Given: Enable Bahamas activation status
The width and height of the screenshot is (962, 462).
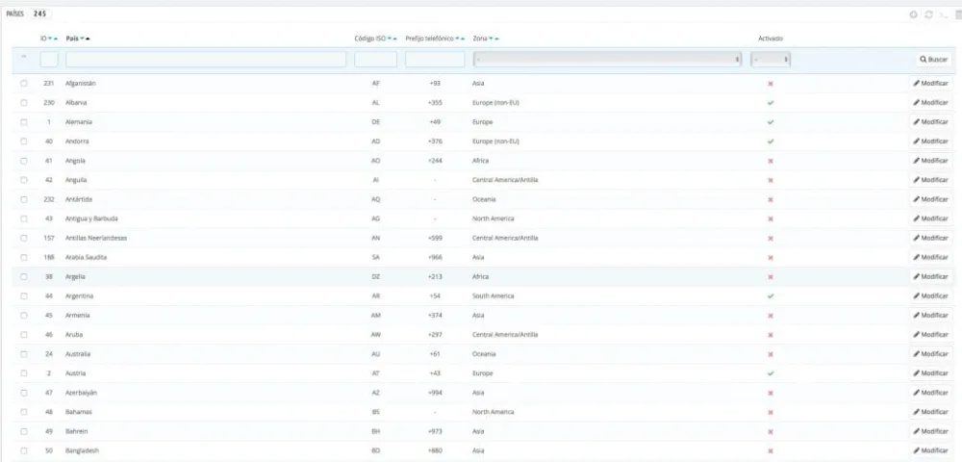Looking at the screenshot, I should (x=771, y=412).
